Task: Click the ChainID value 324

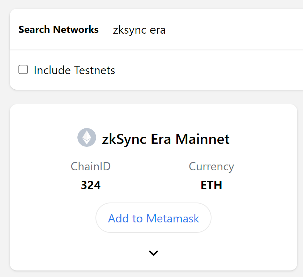Action: [90, 185]
